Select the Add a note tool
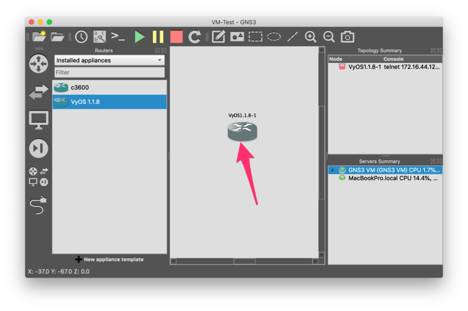Viewport: 468px width, 311px height. (x=218, y=37)
